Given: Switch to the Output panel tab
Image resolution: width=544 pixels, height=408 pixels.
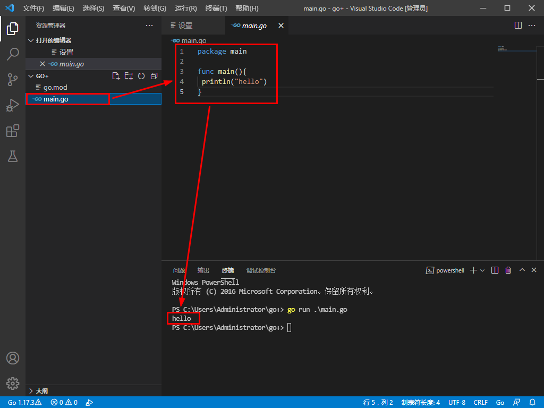Looking at the screenshot, I should click(203, 270).
